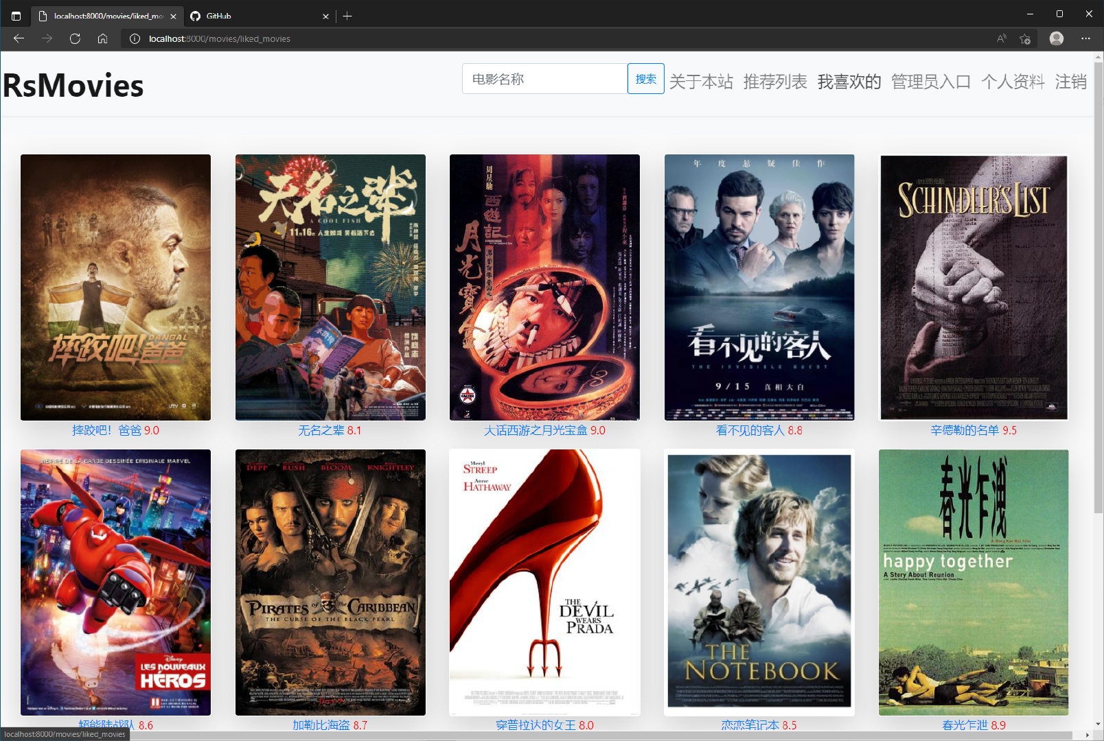Select the localhost liked_movies tab

(107, 16)
